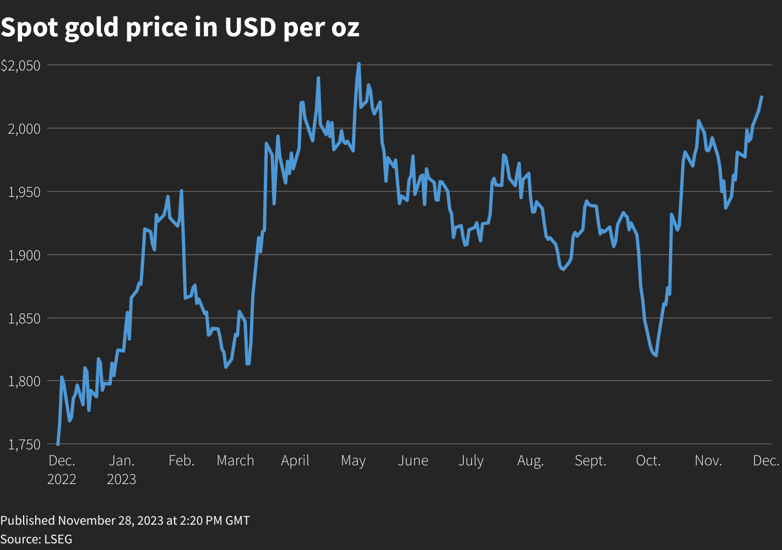The image size is (782, 550).
Task: Click the 1,800 y-axis label
Action: (24, 382)
